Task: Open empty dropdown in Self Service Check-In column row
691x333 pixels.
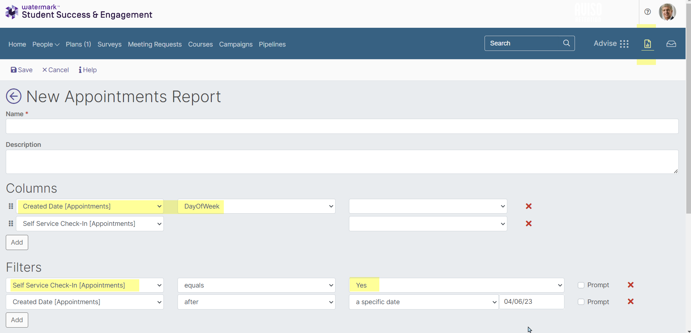Action: [428, 224]
